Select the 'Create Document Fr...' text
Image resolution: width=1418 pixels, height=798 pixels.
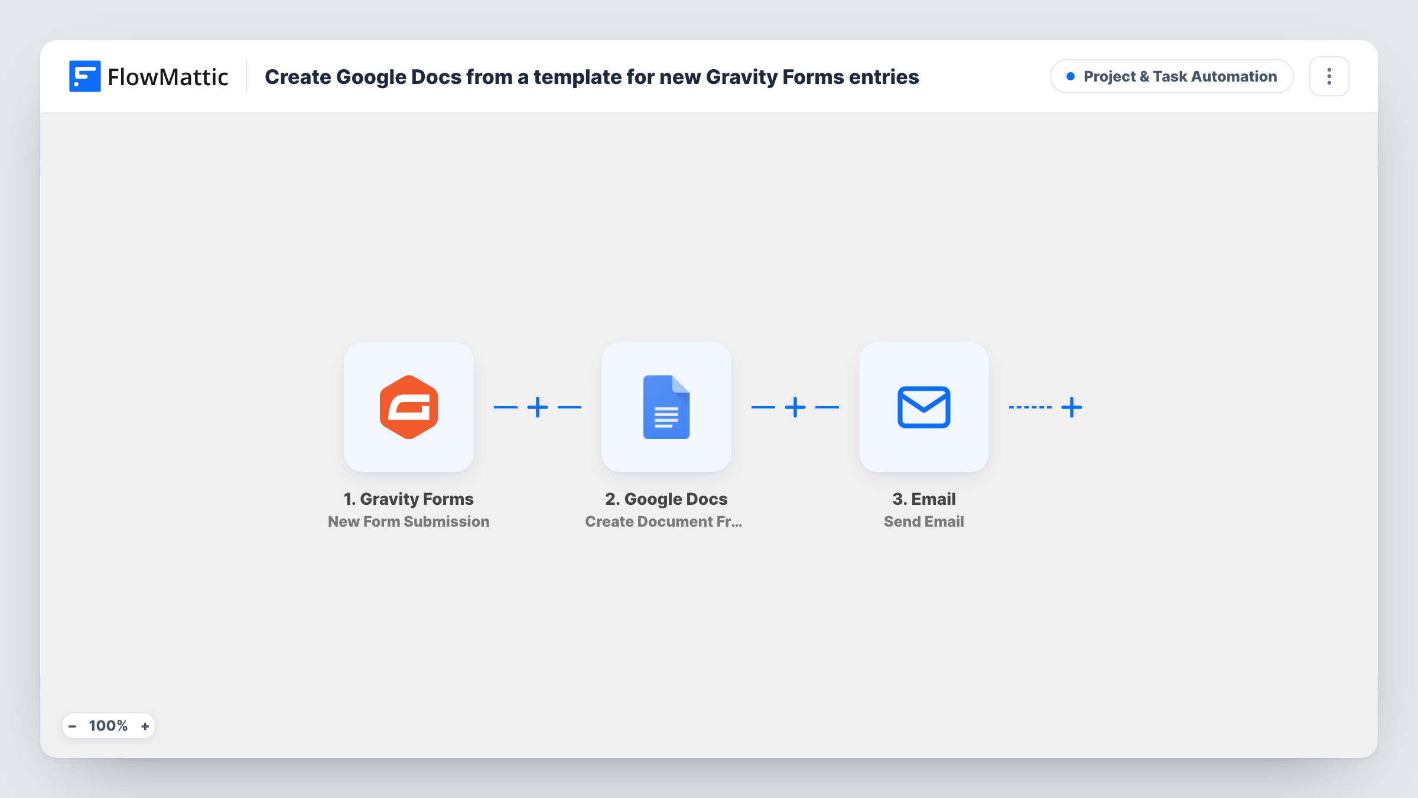tap(664, 521)
